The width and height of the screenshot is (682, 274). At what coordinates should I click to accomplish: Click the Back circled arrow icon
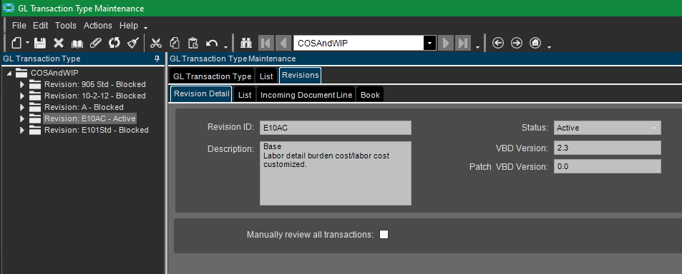pos(498,43)
